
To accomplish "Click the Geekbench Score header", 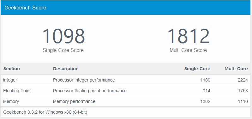I will pos(25,8).
